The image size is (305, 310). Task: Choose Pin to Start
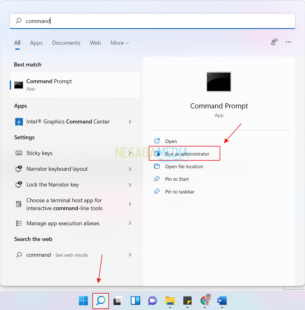177,179
